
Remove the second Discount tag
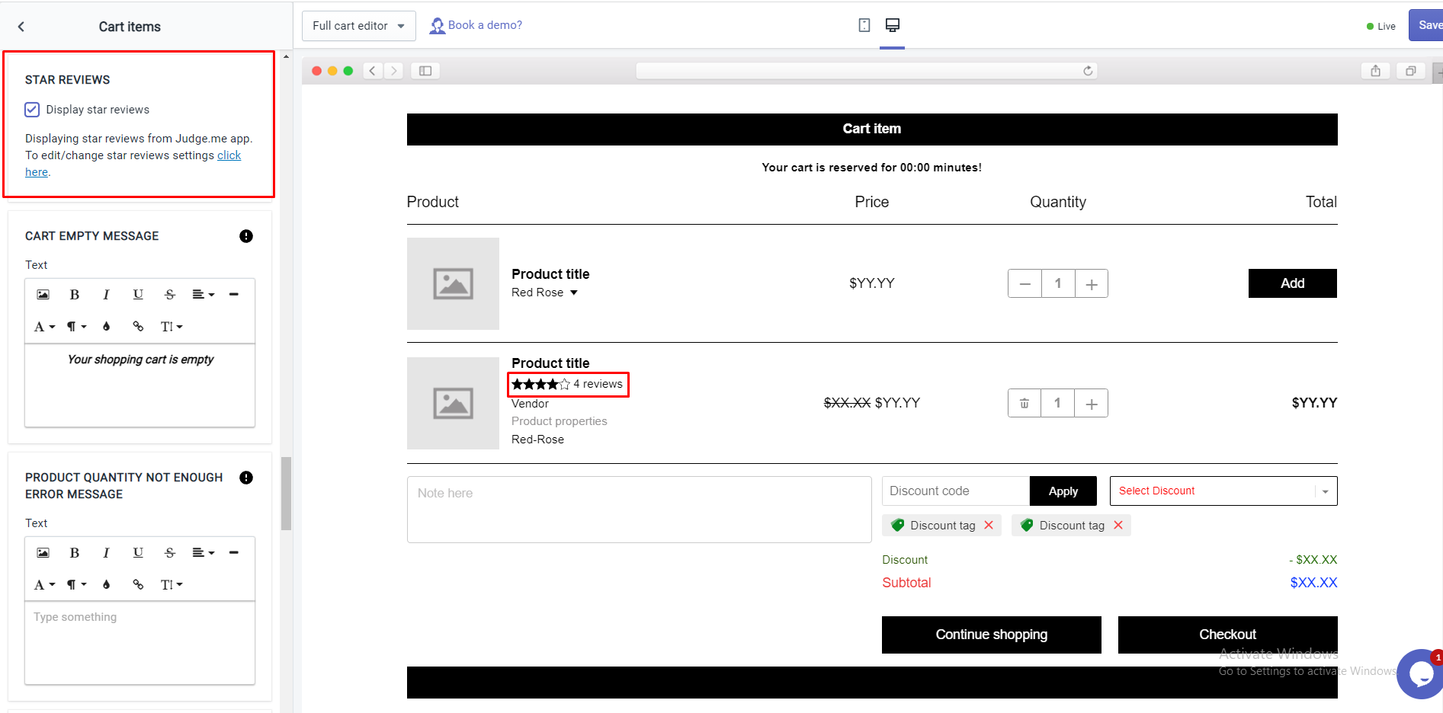coord(1118,526)
